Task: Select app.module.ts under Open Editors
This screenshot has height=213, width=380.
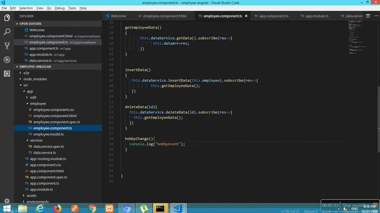Action: [x=41, y=54]
